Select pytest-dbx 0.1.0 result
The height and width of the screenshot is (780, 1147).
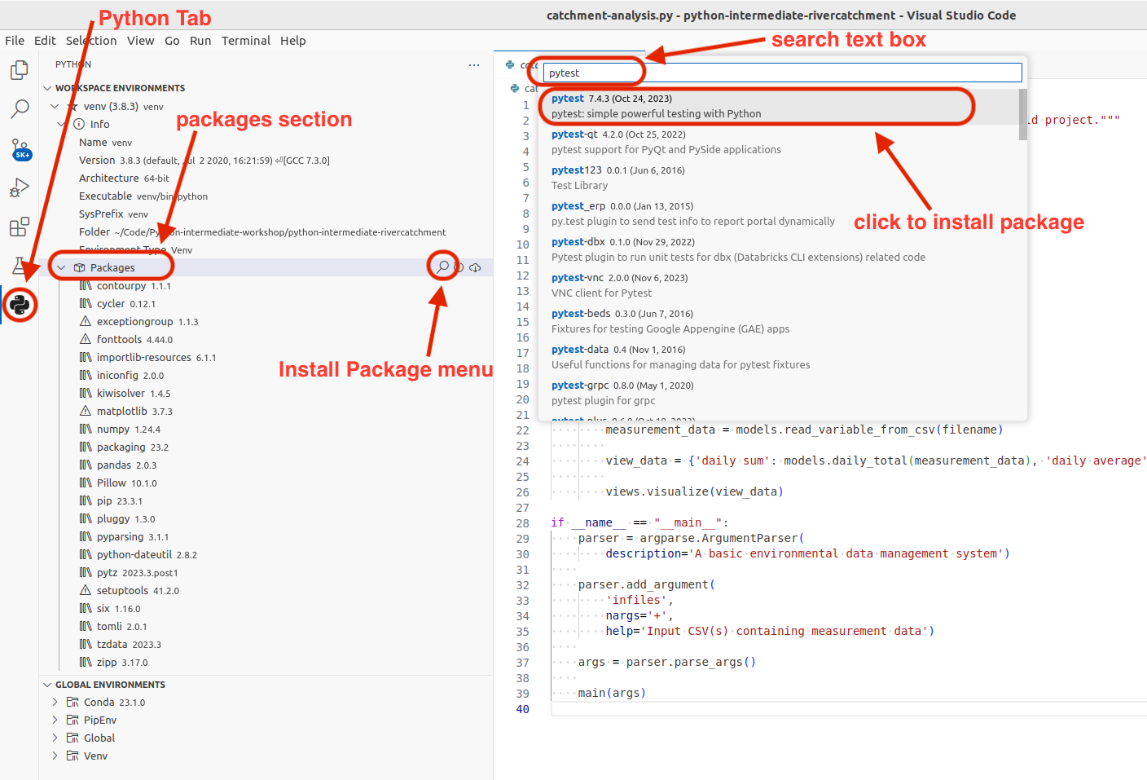pos(779,250)
